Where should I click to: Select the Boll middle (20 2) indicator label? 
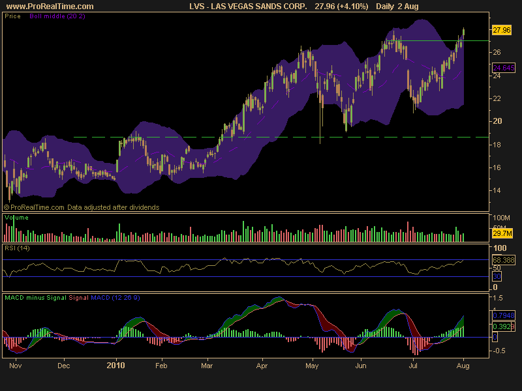(x=57, y=16)
